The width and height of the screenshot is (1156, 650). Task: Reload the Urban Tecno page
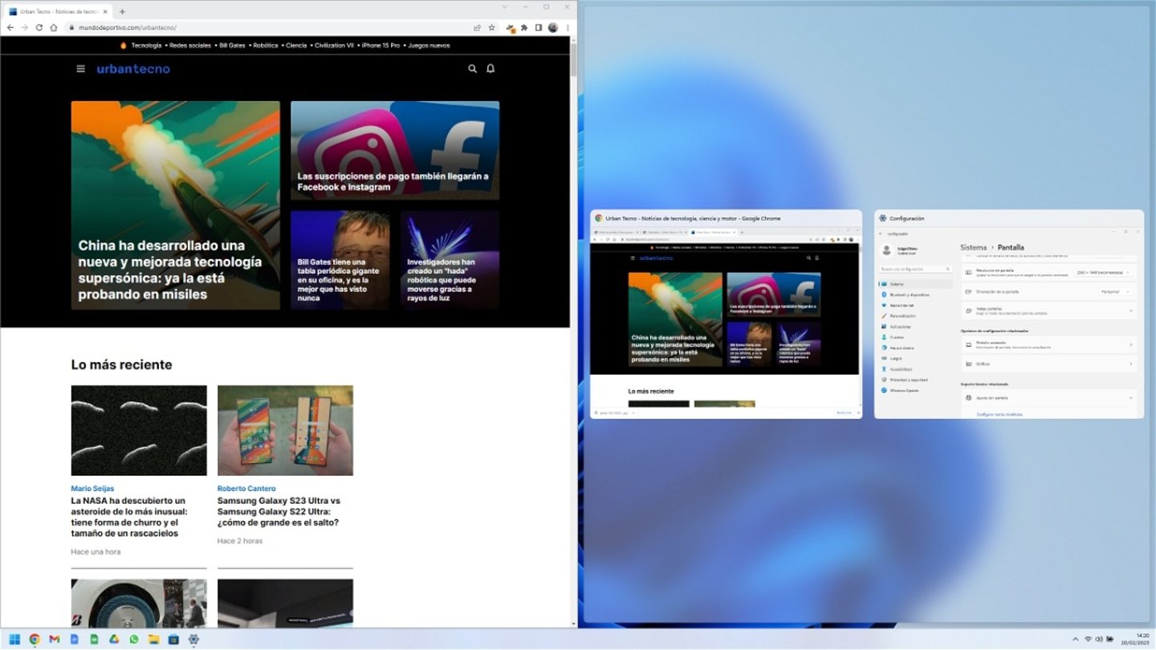(39, 27)
